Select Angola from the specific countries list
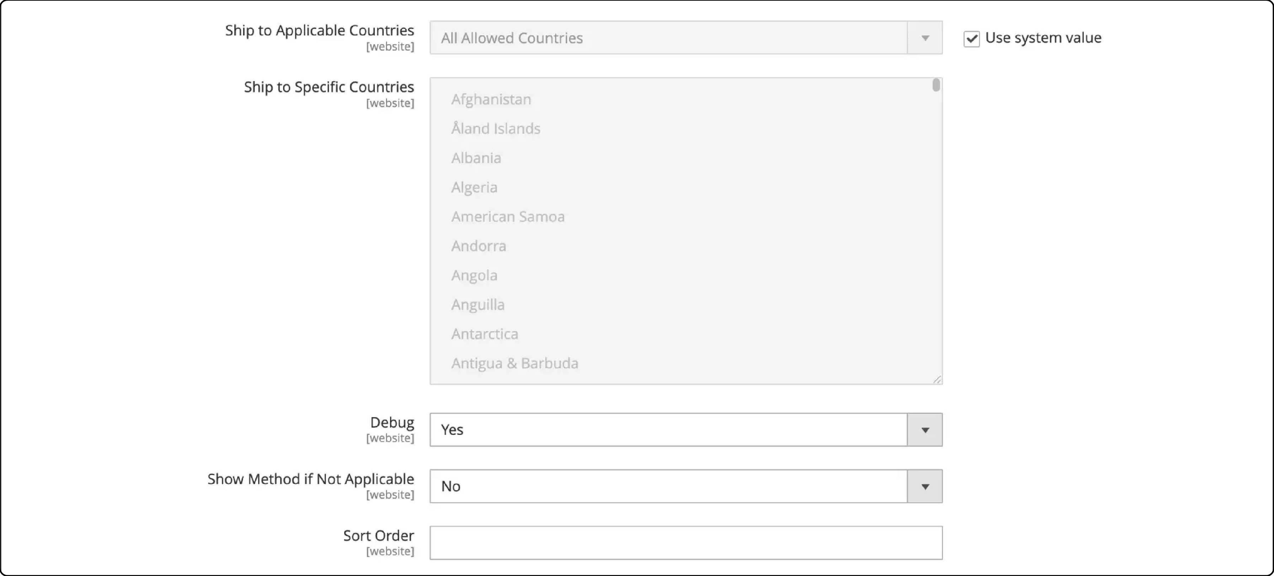This screenshot has height=576, width=1274. pos(475,275)
